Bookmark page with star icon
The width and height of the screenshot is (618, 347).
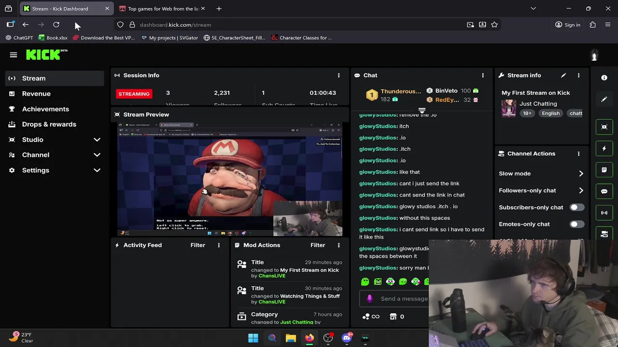pos(494,25)
